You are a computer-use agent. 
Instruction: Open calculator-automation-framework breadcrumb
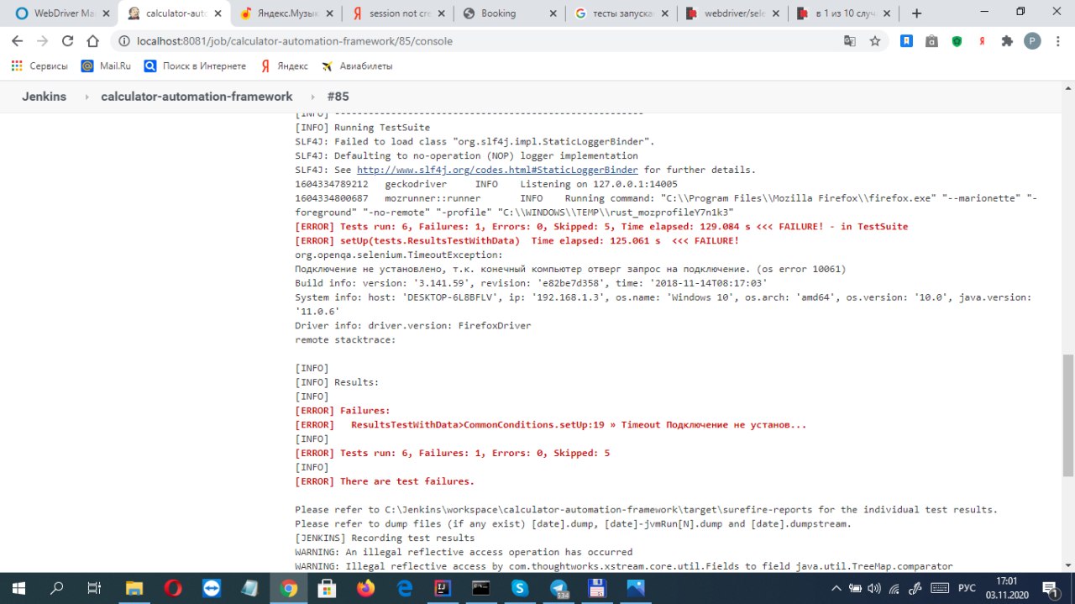click(197, 97)
